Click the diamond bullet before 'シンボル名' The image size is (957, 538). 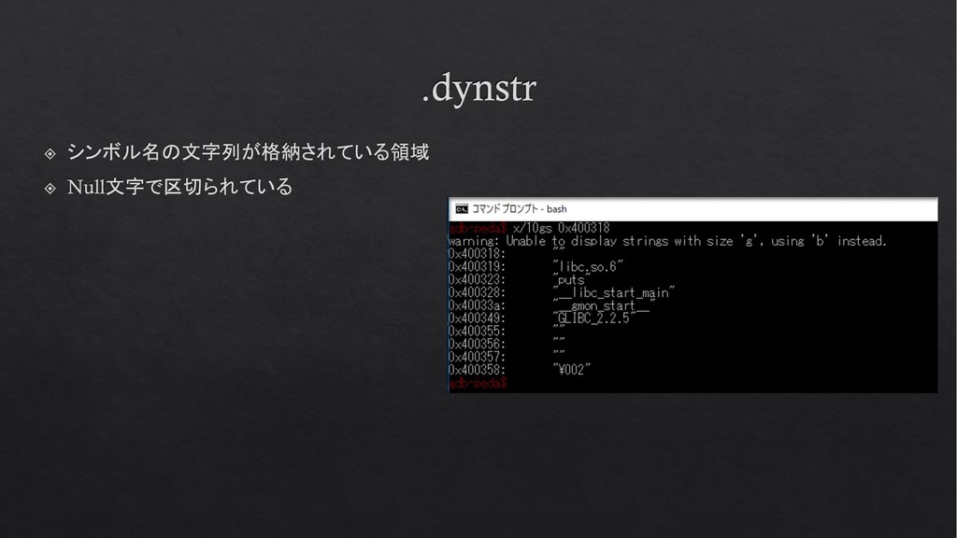50,153
